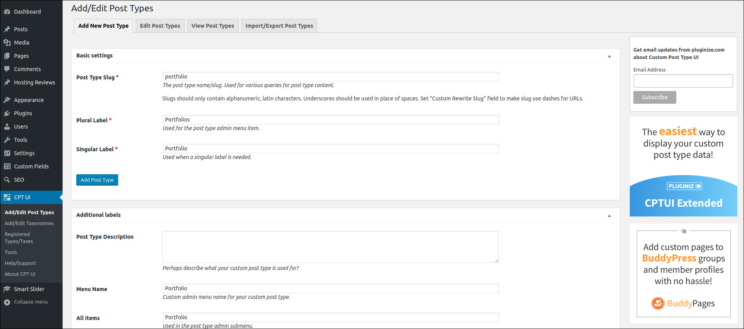This screenshot has height=329, width=744.
Task: Click the CPTUI Extended banner
Action: click(x=683, y=195)
